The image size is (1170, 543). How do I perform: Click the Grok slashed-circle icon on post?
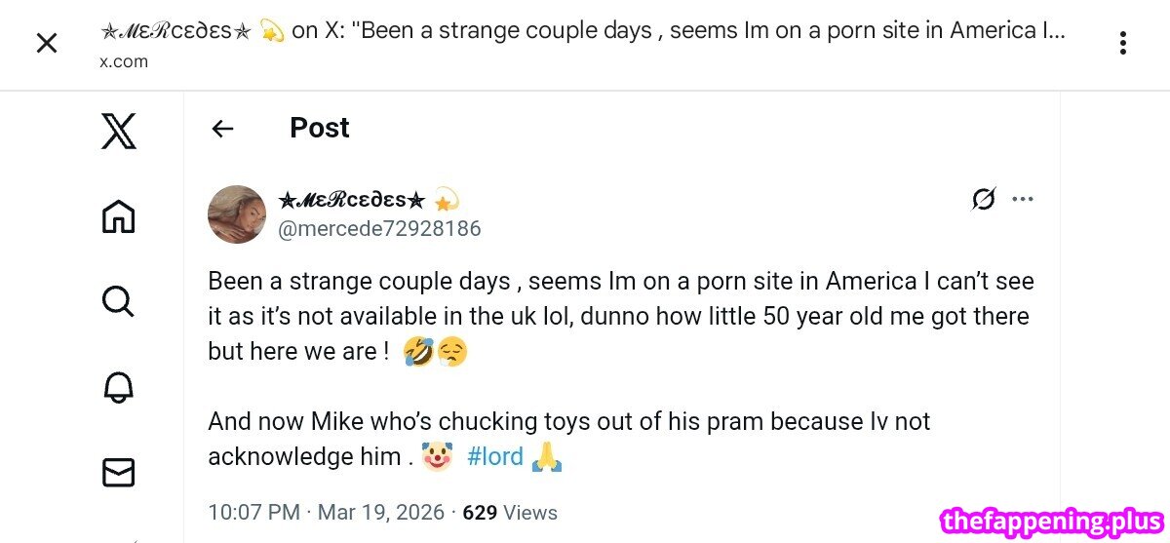(984, 199)
